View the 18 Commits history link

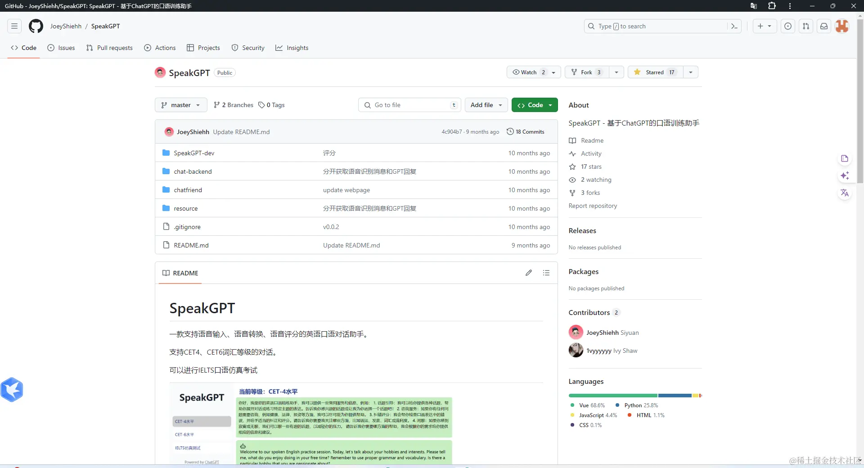pyautogui.click(x=526, y=132)
